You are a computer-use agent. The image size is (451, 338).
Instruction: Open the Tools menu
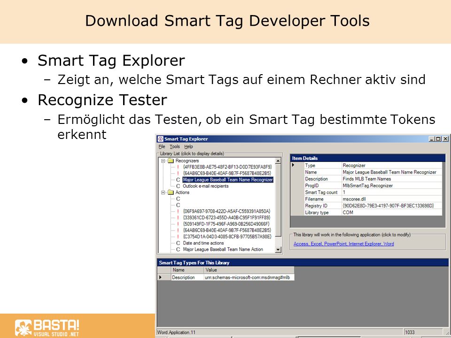tap(175, 146)
